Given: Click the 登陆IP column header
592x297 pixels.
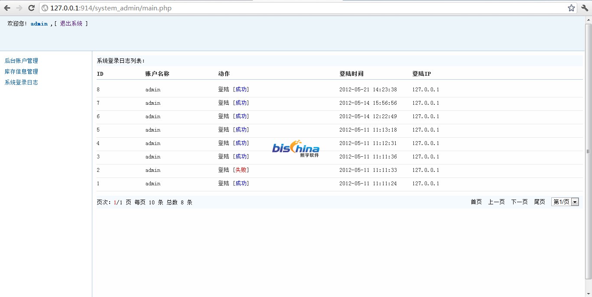Looking at the screenshot, I should pos(422,74).
